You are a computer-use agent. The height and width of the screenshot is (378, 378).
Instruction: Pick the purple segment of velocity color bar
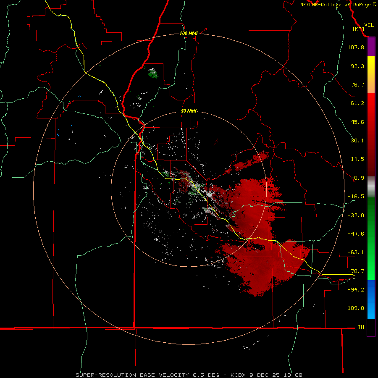[x=371, y=47]
